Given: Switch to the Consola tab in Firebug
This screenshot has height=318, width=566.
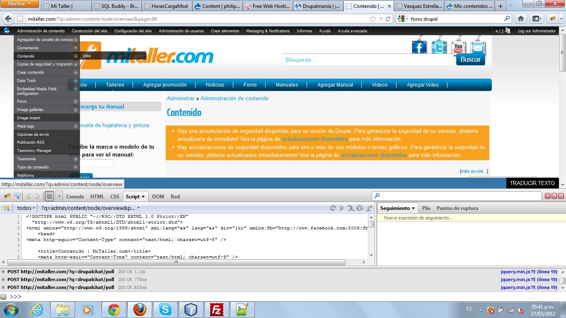Looking at the screenshot, I should pos(75,197).
